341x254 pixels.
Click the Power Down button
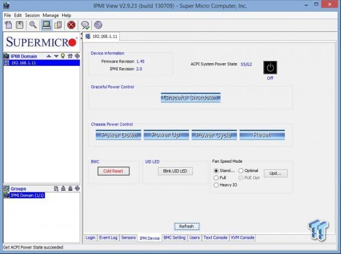(x=118, y=135)
